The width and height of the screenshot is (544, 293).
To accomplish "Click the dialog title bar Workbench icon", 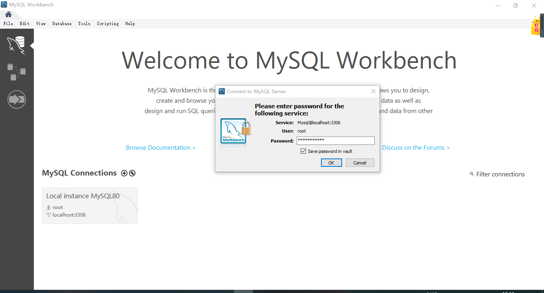I will click(222, 91).
